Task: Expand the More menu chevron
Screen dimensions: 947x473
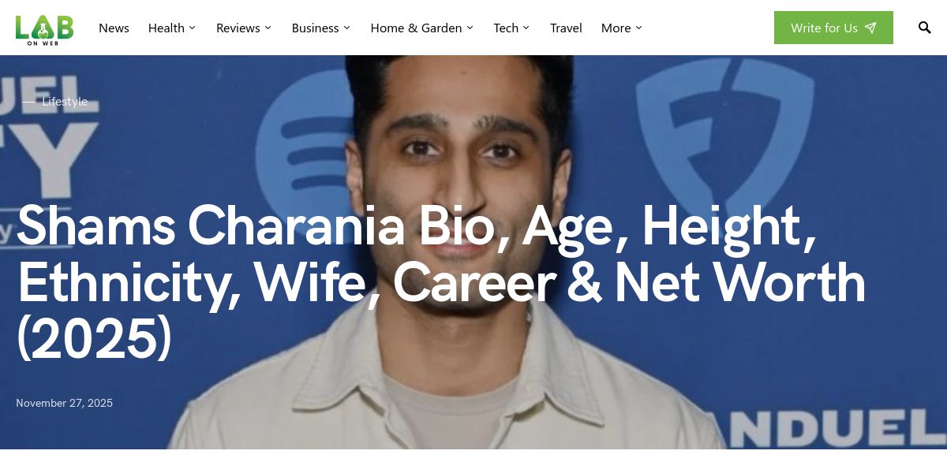Action: 638,28
